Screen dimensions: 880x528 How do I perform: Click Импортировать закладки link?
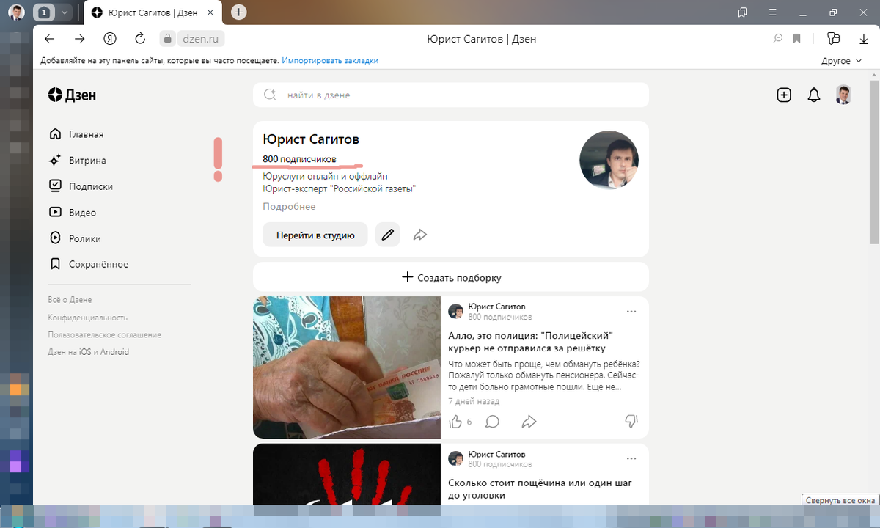tap(330, 61)
